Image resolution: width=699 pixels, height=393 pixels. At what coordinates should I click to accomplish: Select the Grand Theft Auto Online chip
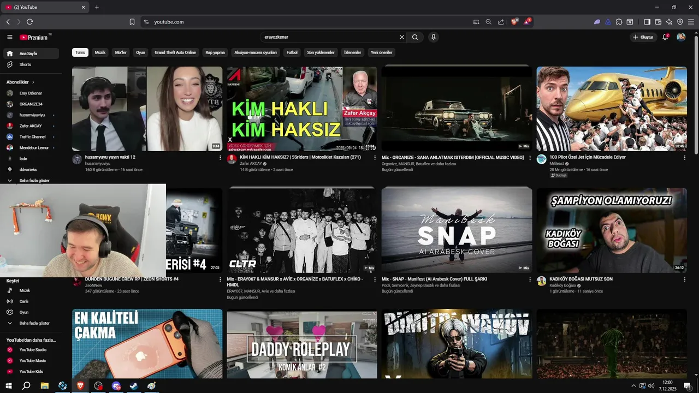(175, 52)
